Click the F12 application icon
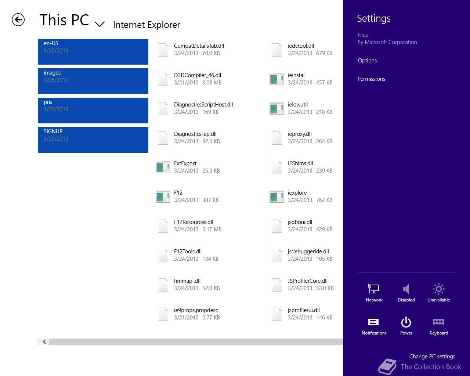This screenshot has width=470, height=376. pos(163,197)
